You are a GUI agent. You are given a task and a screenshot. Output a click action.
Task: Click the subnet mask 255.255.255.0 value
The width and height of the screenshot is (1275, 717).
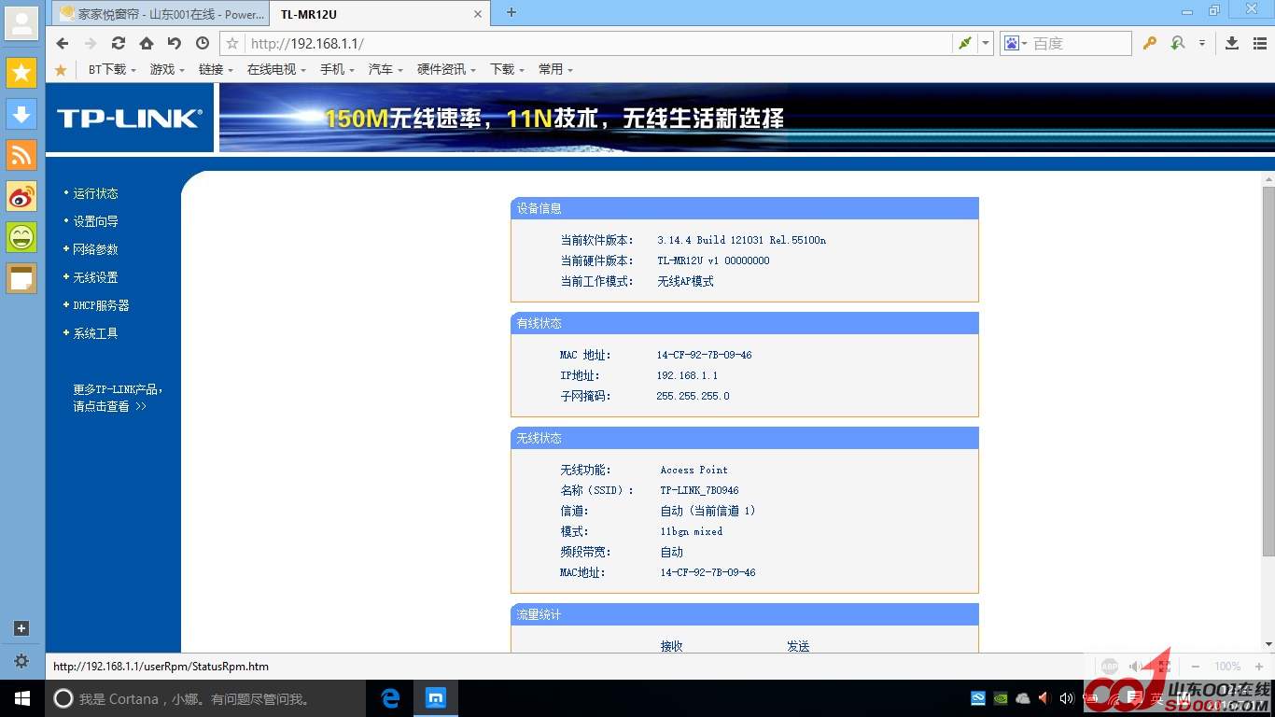(x=693, y=396)
